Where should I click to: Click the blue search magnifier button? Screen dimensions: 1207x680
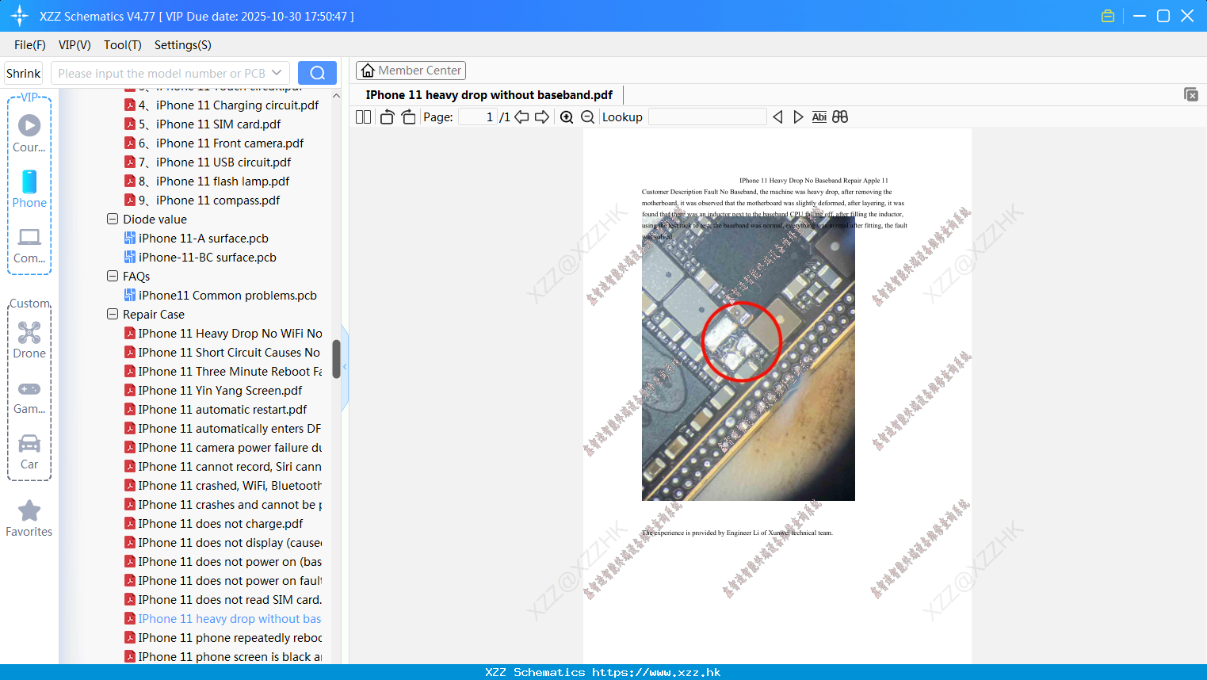tap(317, 73)
